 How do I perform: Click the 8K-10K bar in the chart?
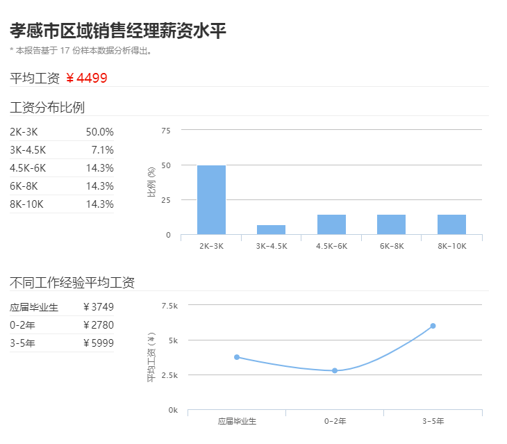tap(451, 224)
